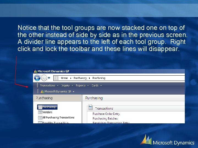Open the Inquiry toolbar menu
The height and width of the screenshot is (148, 198).
click(x=67, y=86)
